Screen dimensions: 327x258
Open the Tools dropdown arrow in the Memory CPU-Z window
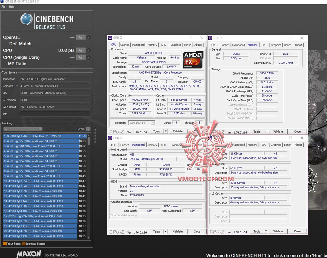pos(265,131)
